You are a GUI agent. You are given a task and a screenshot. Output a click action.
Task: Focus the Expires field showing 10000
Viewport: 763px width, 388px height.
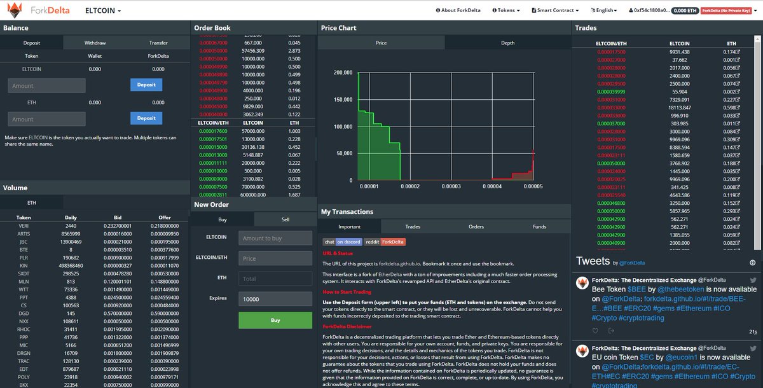coord(275,299)
